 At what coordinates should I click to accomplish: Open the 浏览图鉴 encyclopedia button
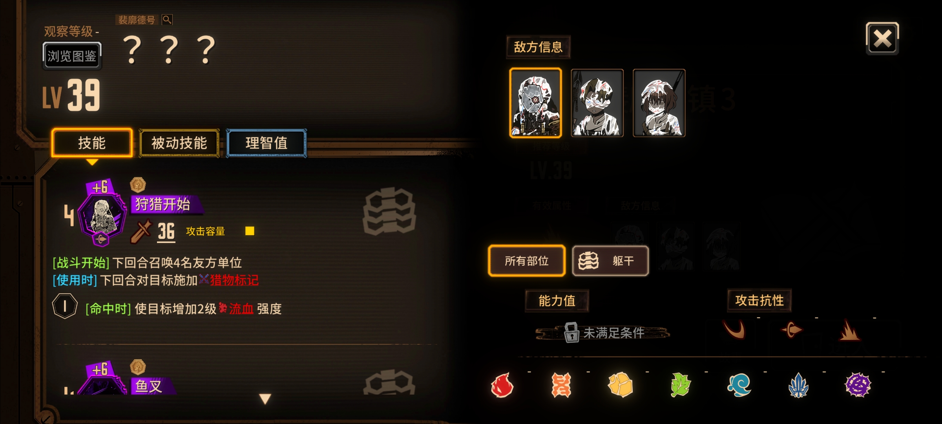(72, 56)
